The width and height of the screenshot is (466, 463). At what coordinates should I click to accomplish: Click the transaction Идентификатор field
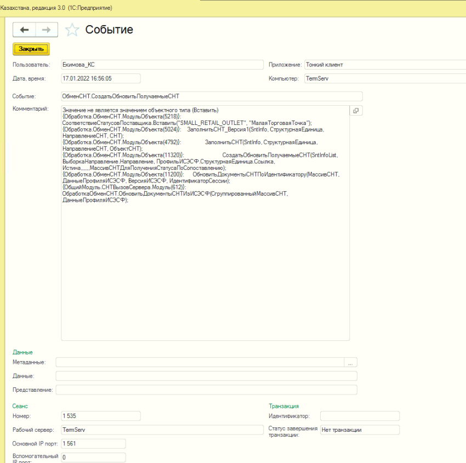coord(360,416)
